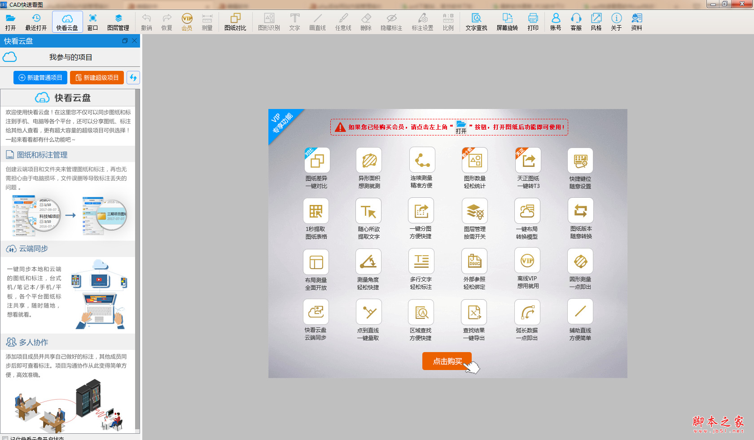
Task: Click the 弧长数据 feature icon
Action: coord(527,312)
